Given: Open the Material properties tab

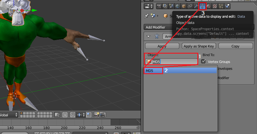Looking at the screenshot, I should click(x=209, y=7).
